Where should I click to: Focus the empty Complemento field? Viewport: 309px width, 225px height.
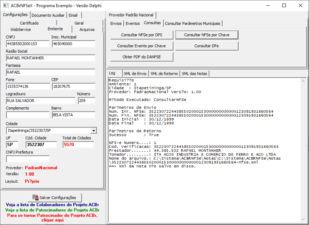coord(28,115)
